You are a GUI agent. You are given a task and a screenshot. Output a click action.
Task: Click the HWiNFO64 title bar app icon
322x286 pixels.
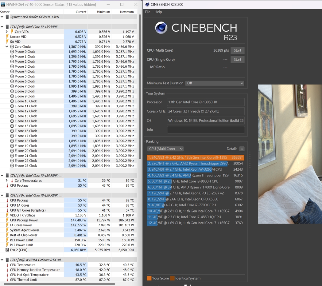coord(3,4)
